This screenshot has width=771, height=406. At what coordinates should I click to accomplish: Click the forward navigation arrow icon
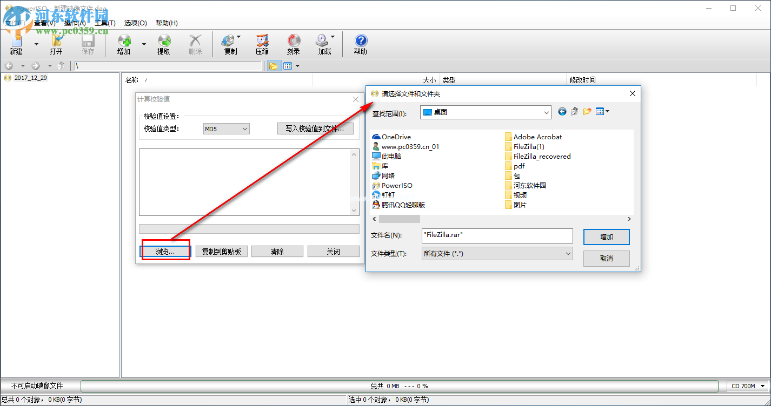(x=36, y=66)
